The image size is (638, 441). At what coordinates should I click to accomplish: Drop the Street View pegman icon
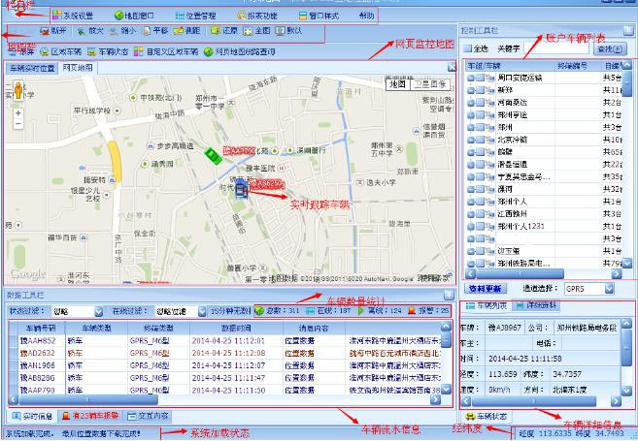(x=17, y=93)
